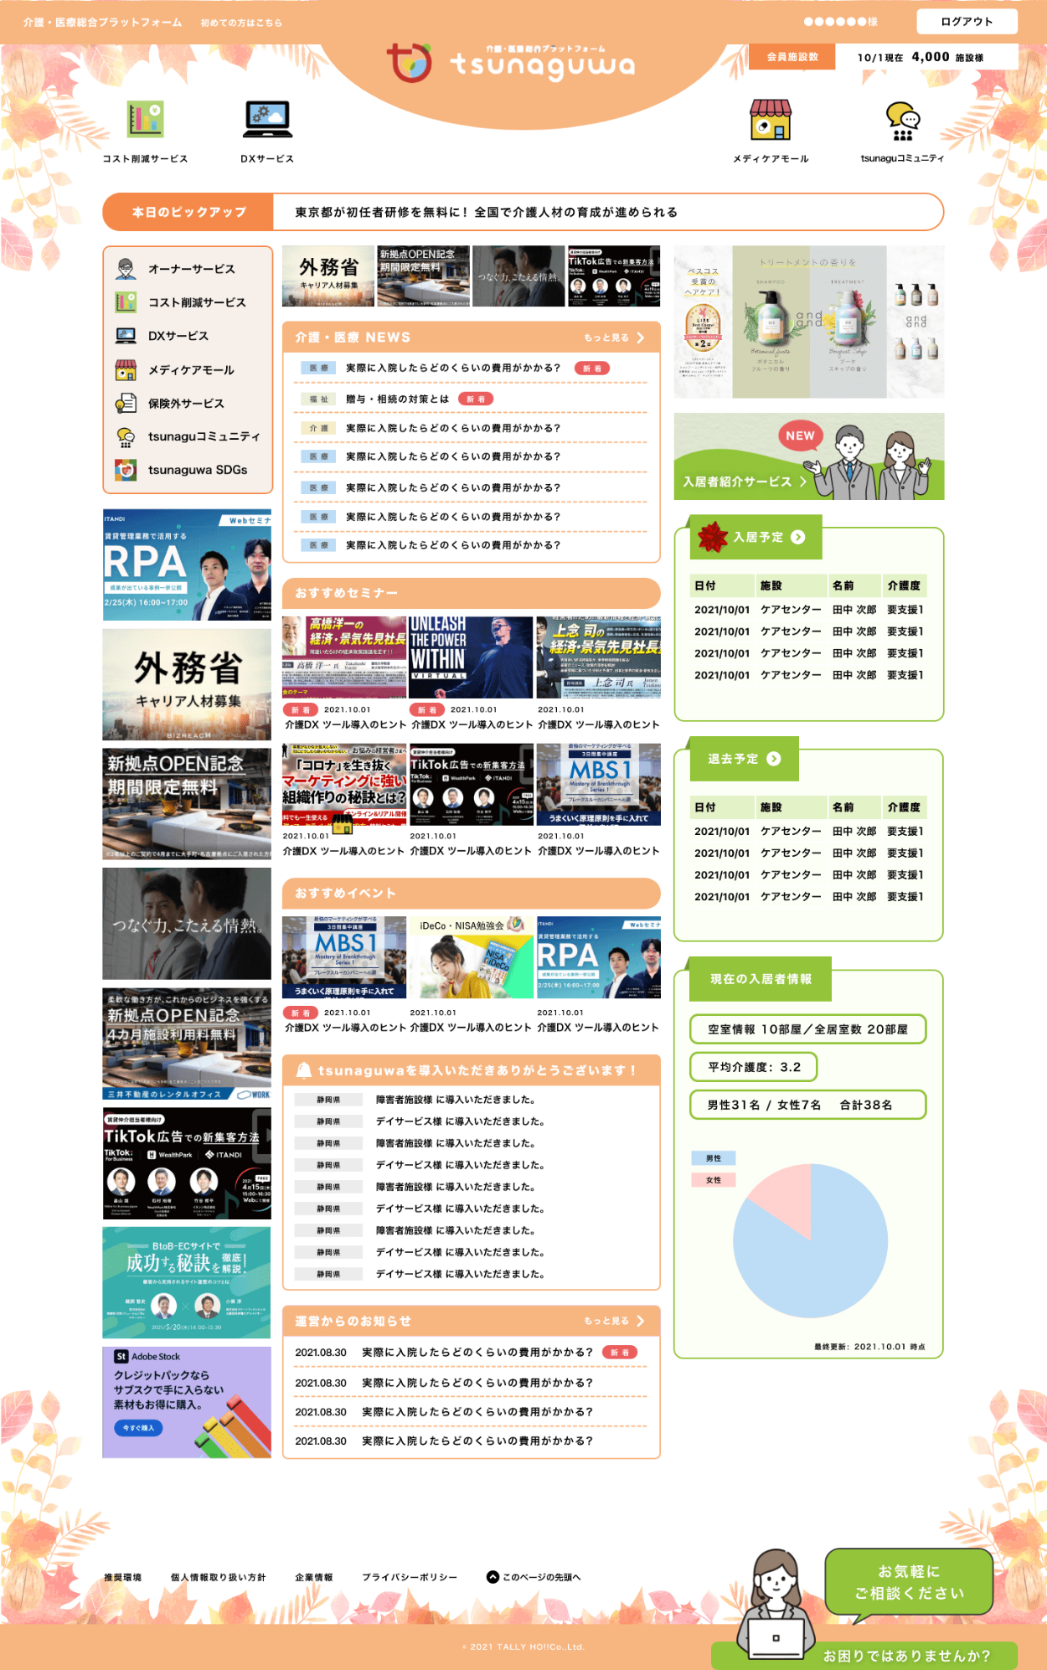
Task: Click the sidebar コスト削減サービス chart icon
Action: (126, 302)
